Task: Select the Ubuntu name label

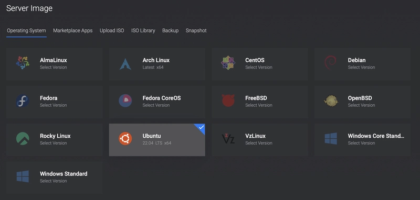Action: 152,136
